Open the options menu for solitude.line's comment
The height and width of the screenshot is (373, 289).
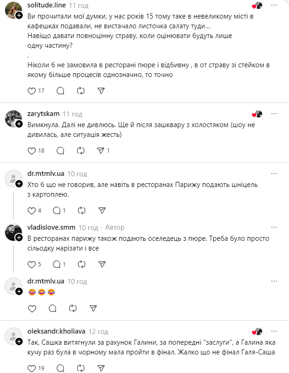coord(272,6)
